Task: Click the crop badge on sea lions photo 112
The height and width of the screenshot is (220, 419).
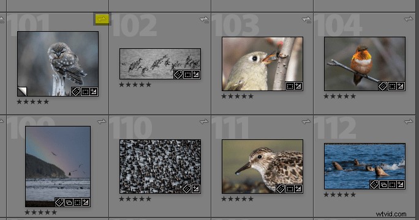Action: pos(392,185)
